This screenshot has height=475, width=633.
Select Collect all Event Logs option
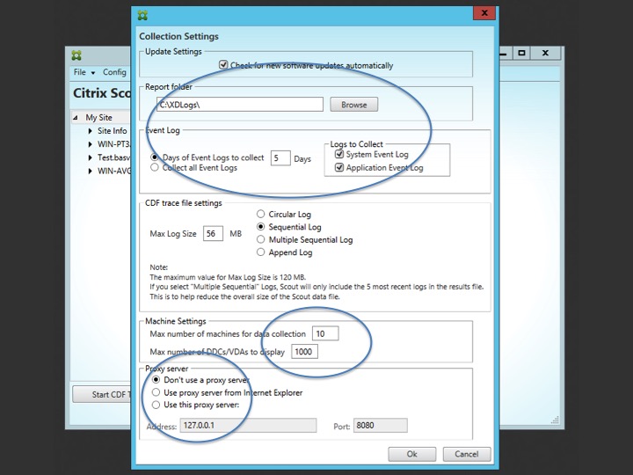[155, 167]
